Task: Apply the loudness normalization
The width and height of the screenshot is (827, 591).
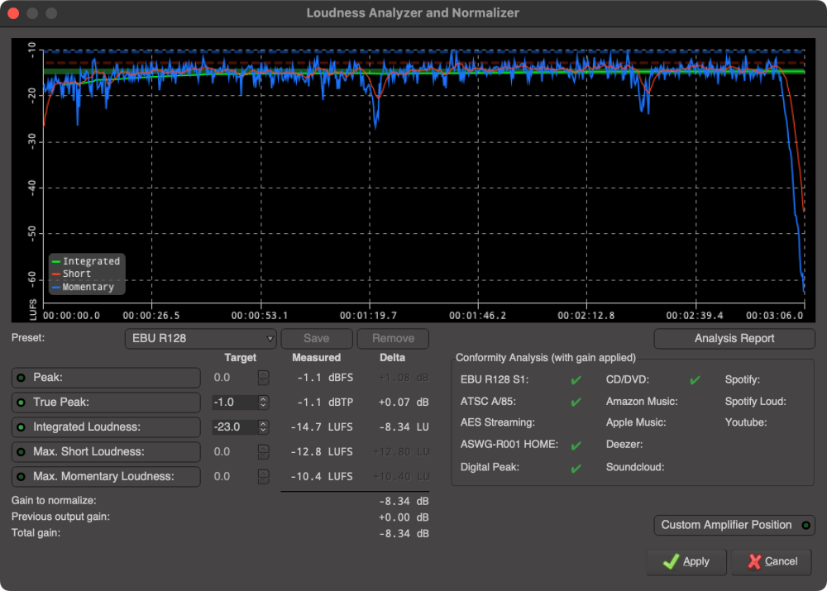Action: click(686, 561)
